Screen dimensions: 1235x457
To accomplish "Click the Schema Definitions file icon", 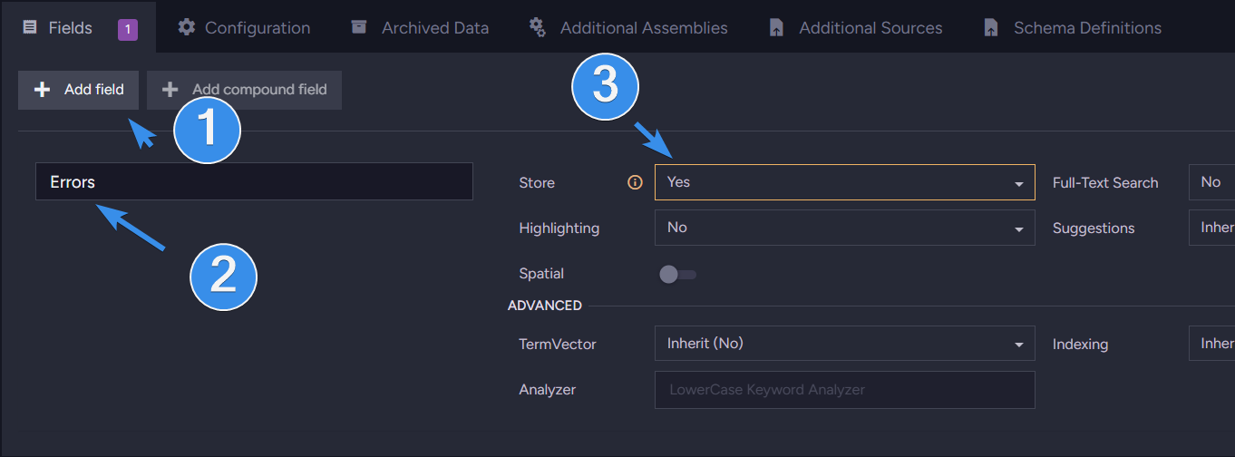I will (x=991, y=28).
